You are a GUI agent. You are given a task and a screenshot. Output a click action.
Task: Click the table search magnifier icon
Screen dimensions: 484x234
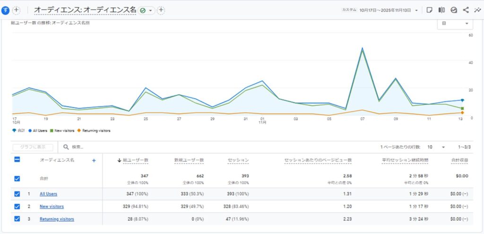click(x=66, y=147)
